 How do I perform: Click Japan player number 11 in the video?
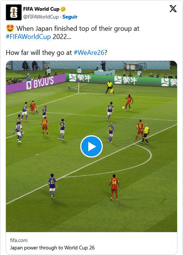52,186
